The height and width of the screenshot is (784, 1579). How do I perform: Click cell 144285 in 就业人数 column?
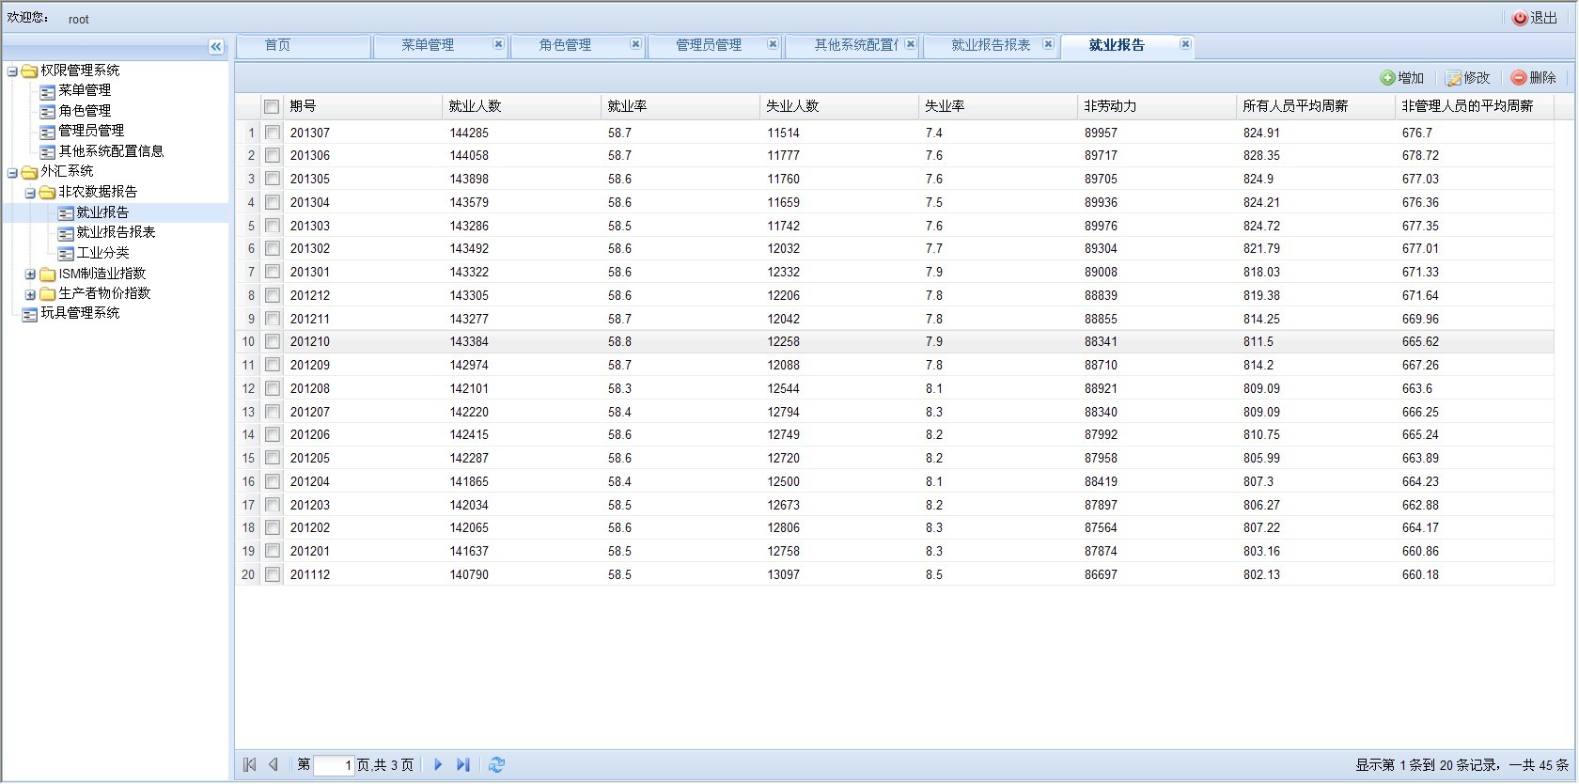pyautogui.click(x=469, y=133)
